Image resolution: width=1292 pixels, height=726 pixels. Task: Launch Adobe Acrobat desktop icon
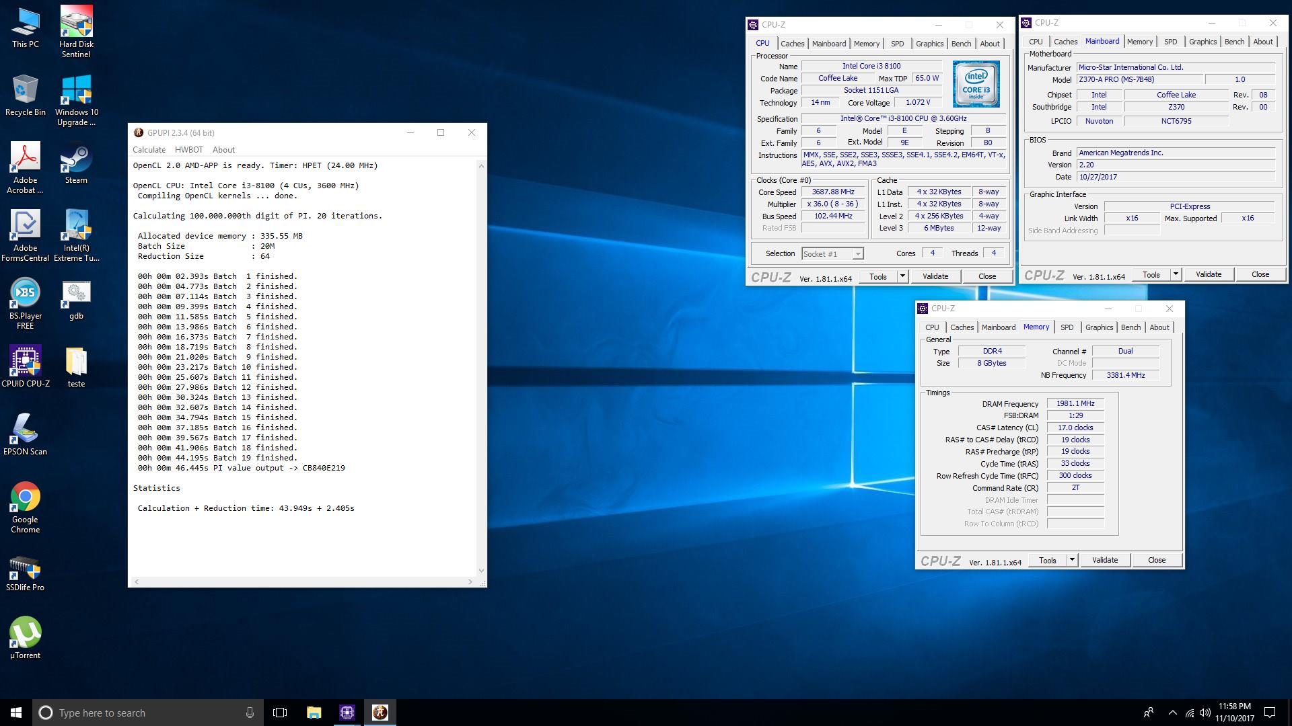(26, 168)
